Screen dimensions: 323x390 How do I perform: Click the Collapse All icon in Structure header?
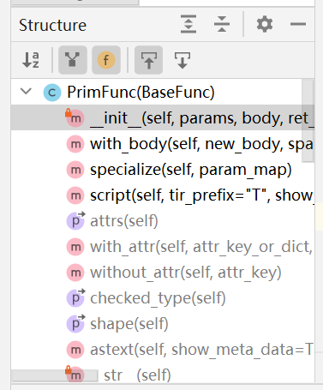pyautogui.click(x=222, y=24)
